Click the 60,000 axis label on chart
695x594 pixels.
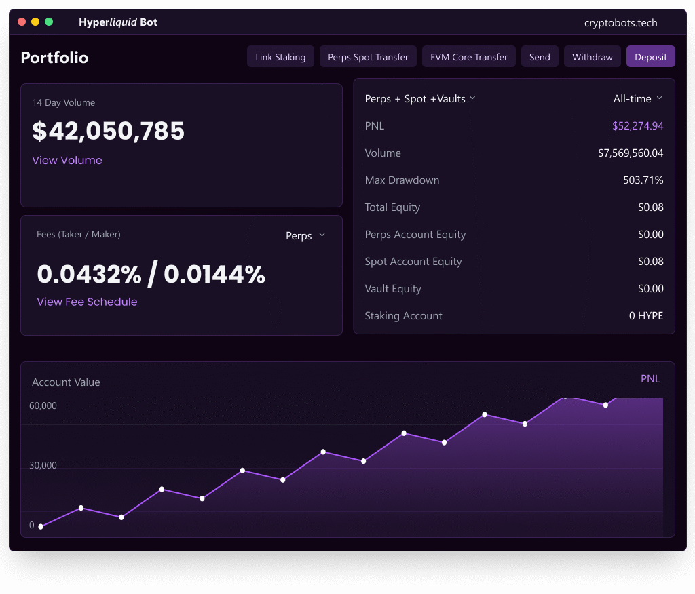(43, 405)
